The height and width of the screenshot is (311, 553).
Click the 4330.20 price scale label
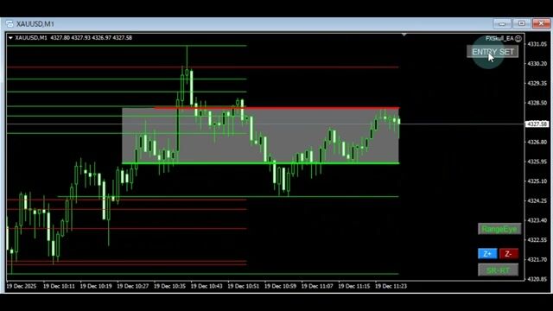537,64
